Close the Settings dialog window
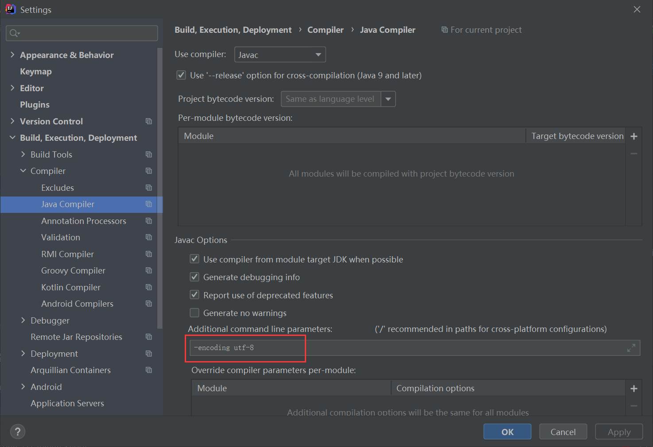 point(637,9)
